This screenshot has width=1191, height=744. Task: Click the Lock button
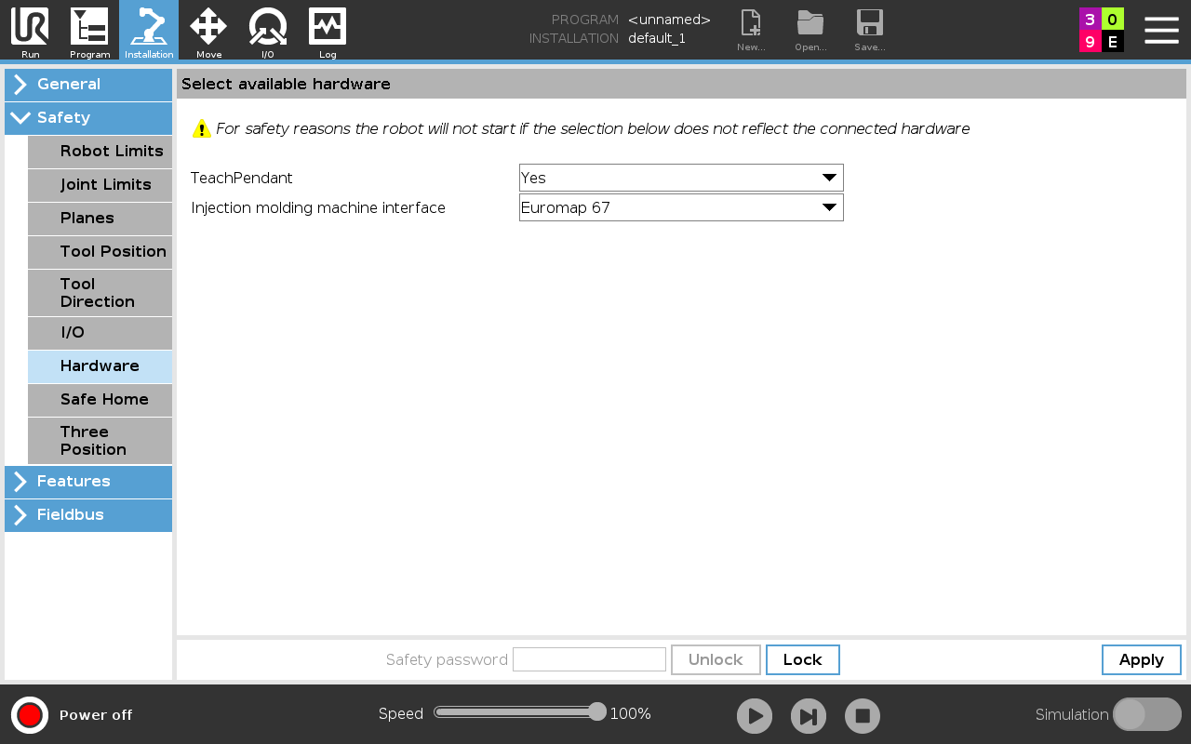[x=802, y=659]
